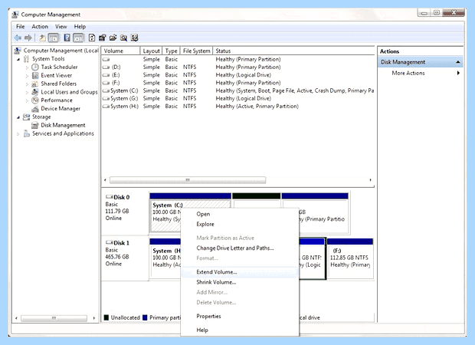475x345 pixels.
Task: Sort by the File System column header
Action: (196, 51)
